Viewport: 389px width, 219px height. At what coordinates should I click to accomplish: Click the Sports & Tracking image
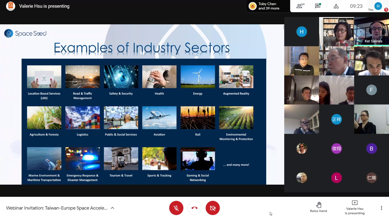(159, 159)
